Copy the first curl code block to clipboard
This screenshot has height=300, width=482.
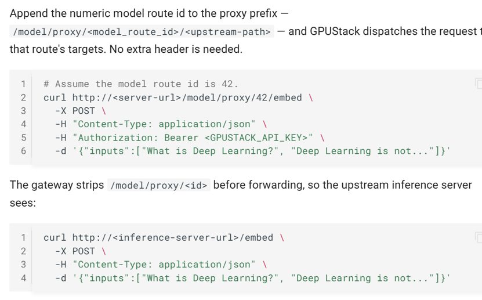(479, 84)
